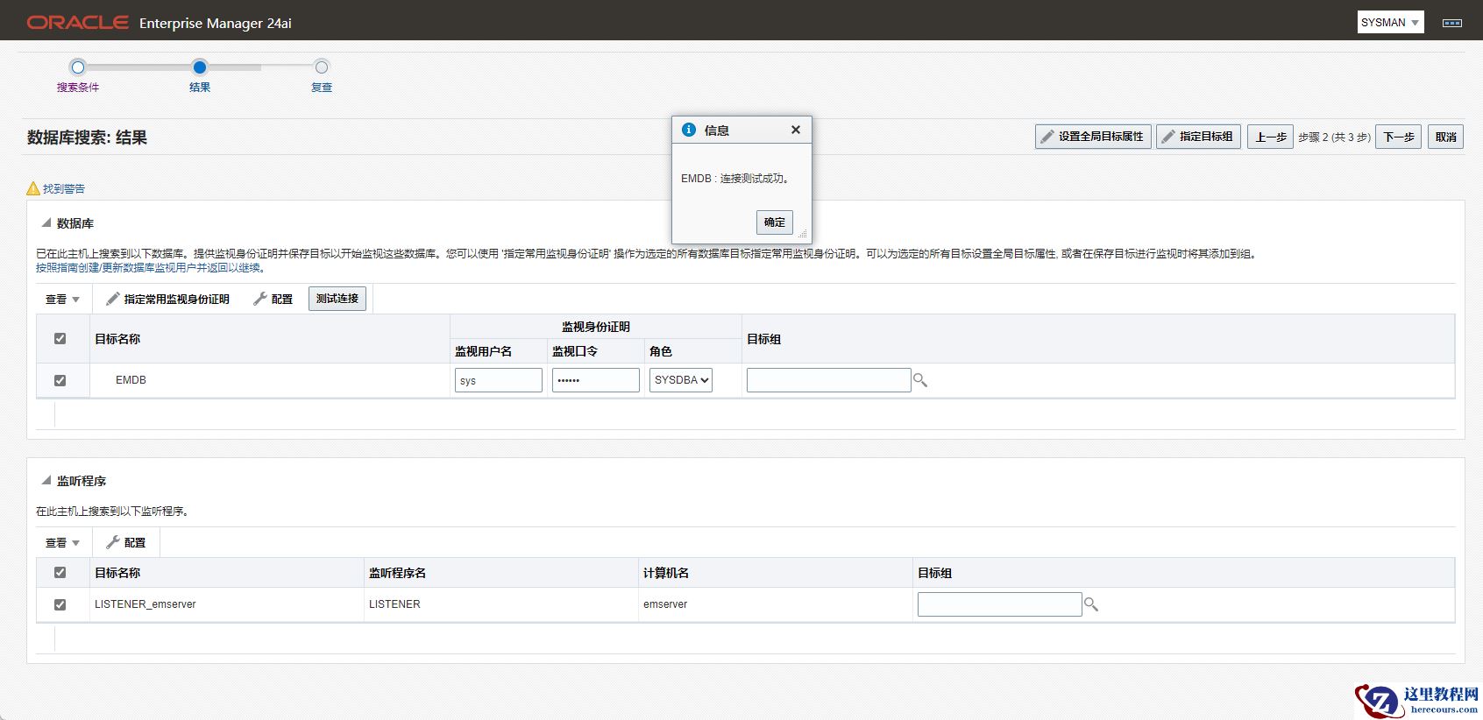Viewport: 1483px width, 720px height.
Task: Click the 结果 wizard step
Action: tap(200, 76)
